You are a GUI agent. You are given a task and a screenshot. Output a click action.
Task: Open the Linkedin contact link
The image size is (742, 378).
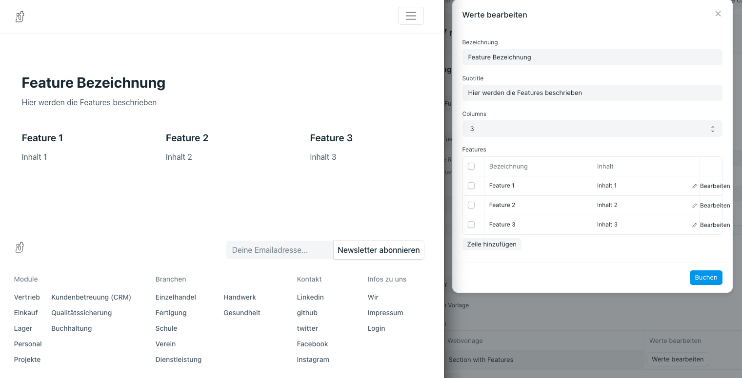click(310, 297)
